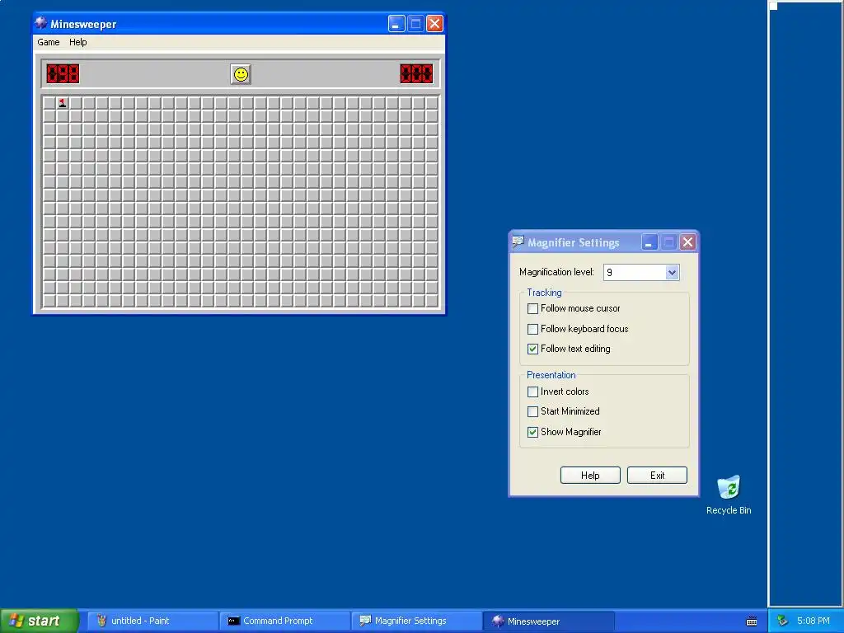Switch to Minesweeper taskbar button

[x=548, y=621]
